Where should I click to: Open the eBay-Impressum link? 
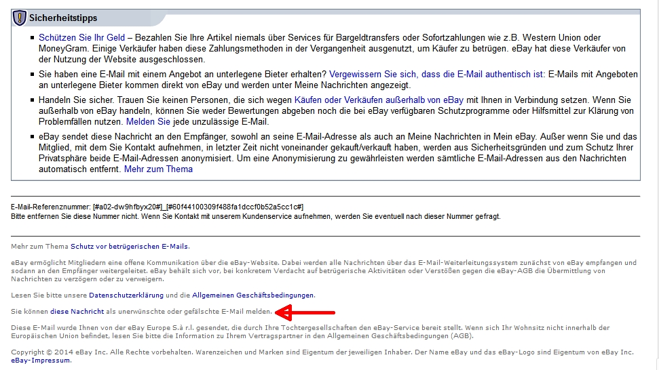coord(41,361)
